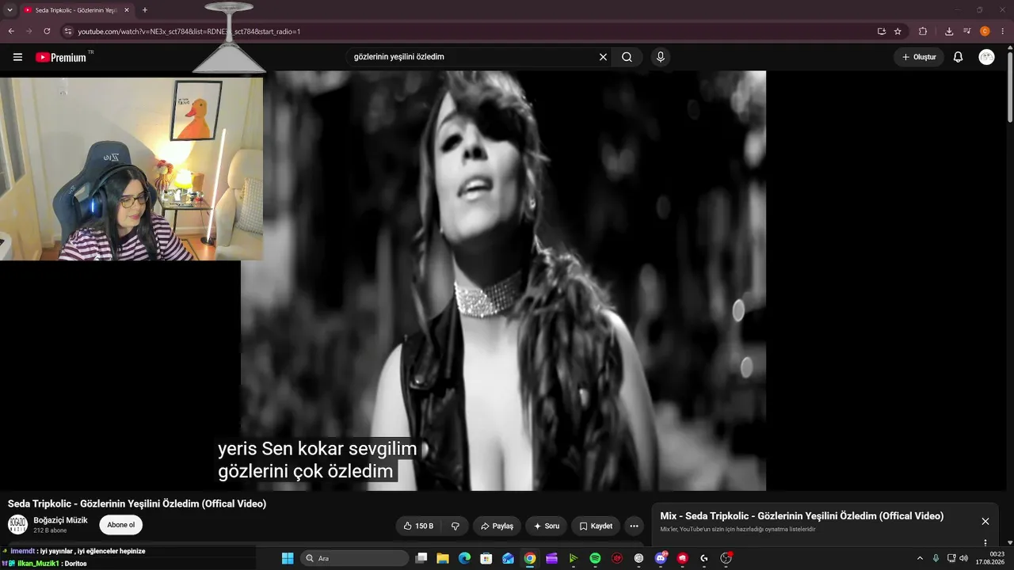Open Microsoft Store from the taskbar
Image resolution: width=1014 pixels, height=570 pixels.
pyautogui.click(x=486, y=558)
